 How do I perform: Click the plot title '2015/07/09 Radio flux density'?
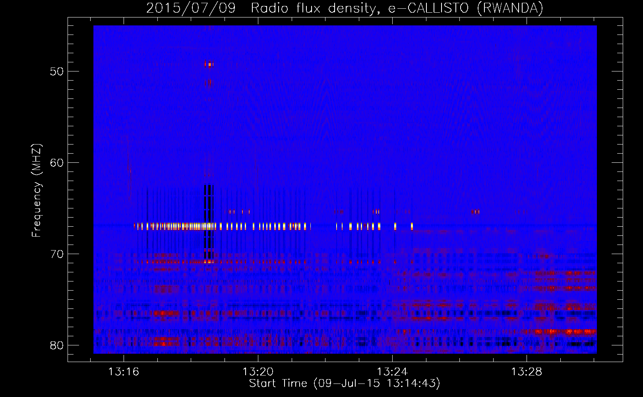click(x=345, y=8)
